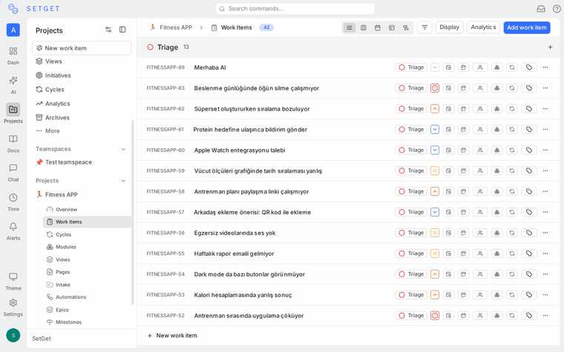The image size is (564, 352).
Task: Change state dropdown of FITNESSAPP-89
Action: click(x=411, y=67)
